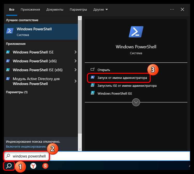Image resolution: width=194 pixels, height=174 pixels.
Task: Select Запуск от имени администратора
Action: pyautogui.click(x=119, y=78)
